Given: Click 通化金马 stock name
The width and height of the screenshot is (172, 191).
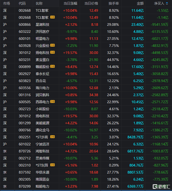Looking at the screenshot, I should tap(42, 130).
